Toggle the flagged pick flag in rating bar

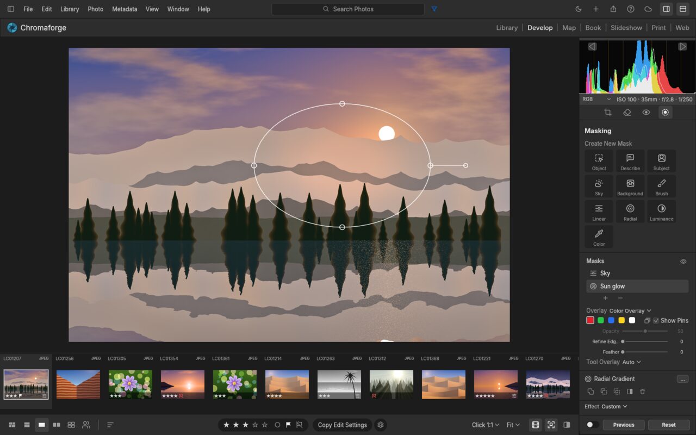click(288, 425)
